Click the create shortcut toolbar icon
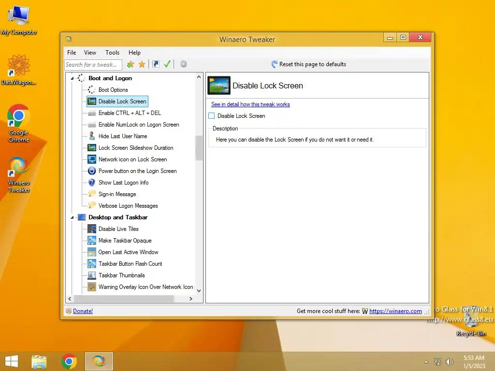495x371 pixels. pos(156,64)
